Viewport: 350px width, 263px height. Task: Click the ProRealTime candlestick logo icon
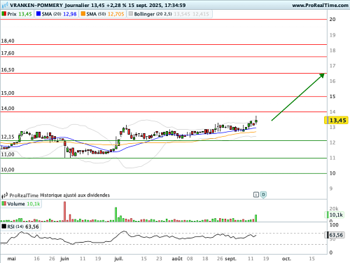pyautogui.click(x=5, y=195)
